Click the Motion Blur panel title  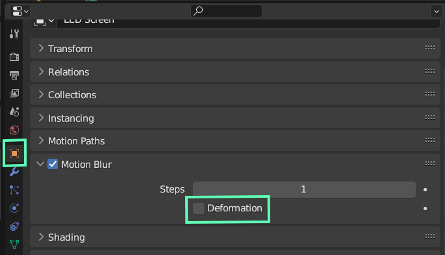coord(86,165)
